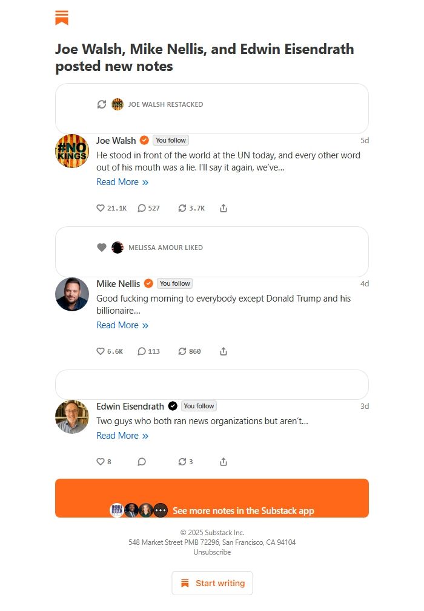The height and width of the screenshot is (611, 424).
Task: Click the You follow badge beside Mike Nellis
Action: [174, 283]
